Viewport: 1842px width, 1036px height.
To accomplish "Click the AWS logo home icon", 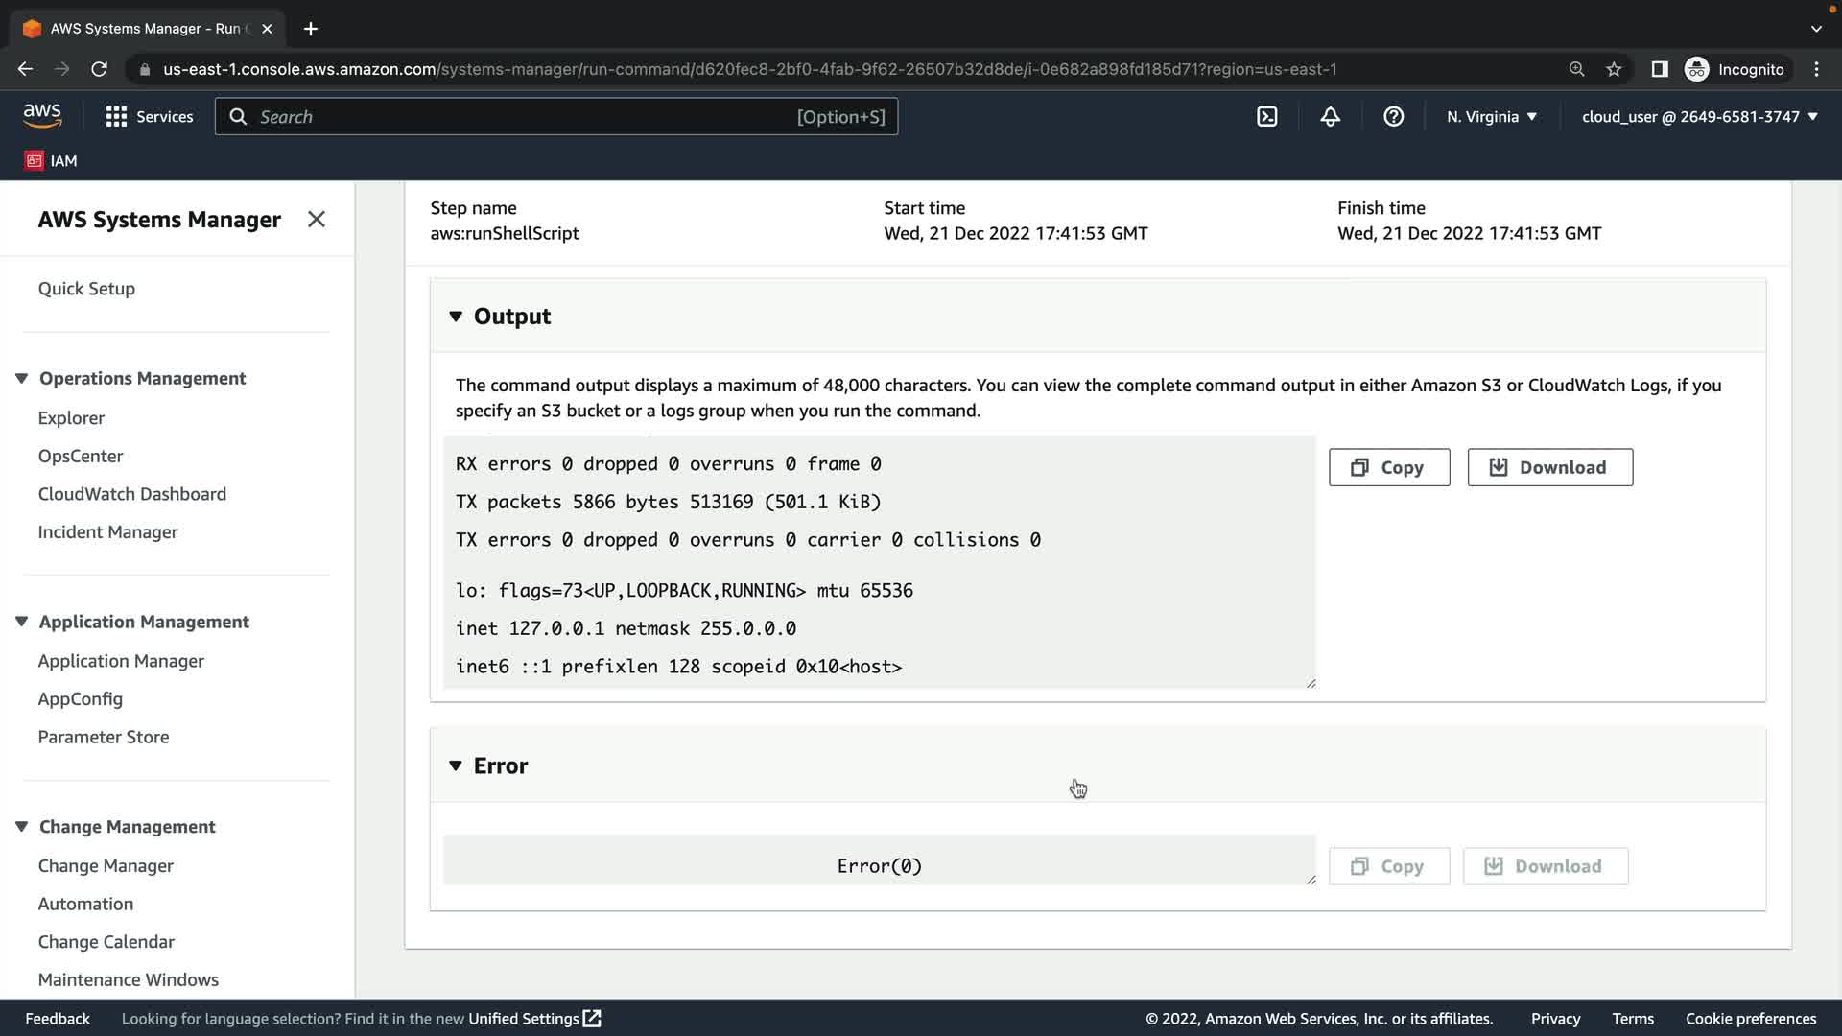I will click(42, 116).
